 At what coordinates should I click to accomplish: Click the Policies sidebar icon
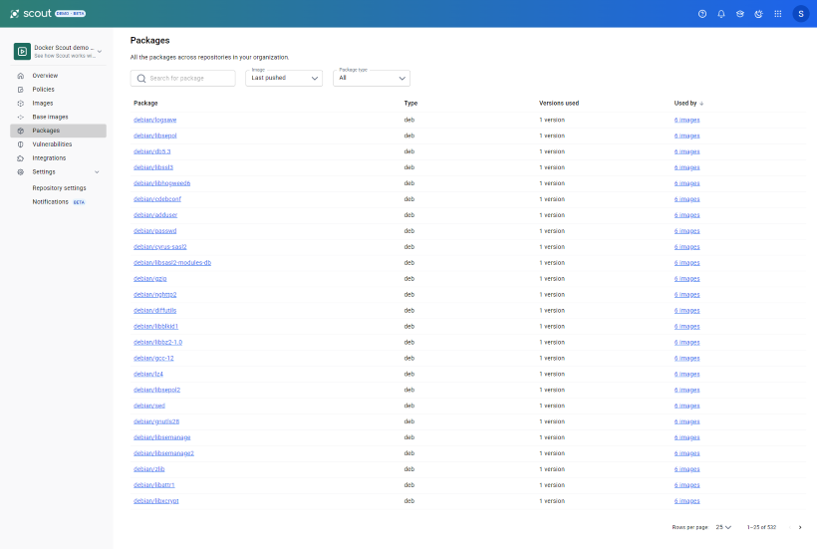coord(20,90)
